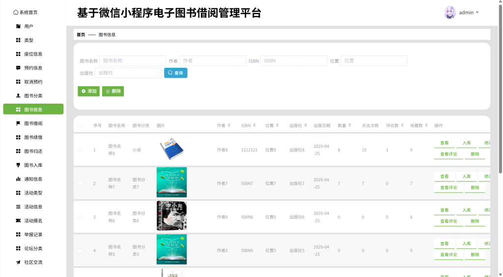Viewport: 503px width, 277px height.
Task: Check the checkbox for row 图书名称6
Action: [x=80, y=217]
